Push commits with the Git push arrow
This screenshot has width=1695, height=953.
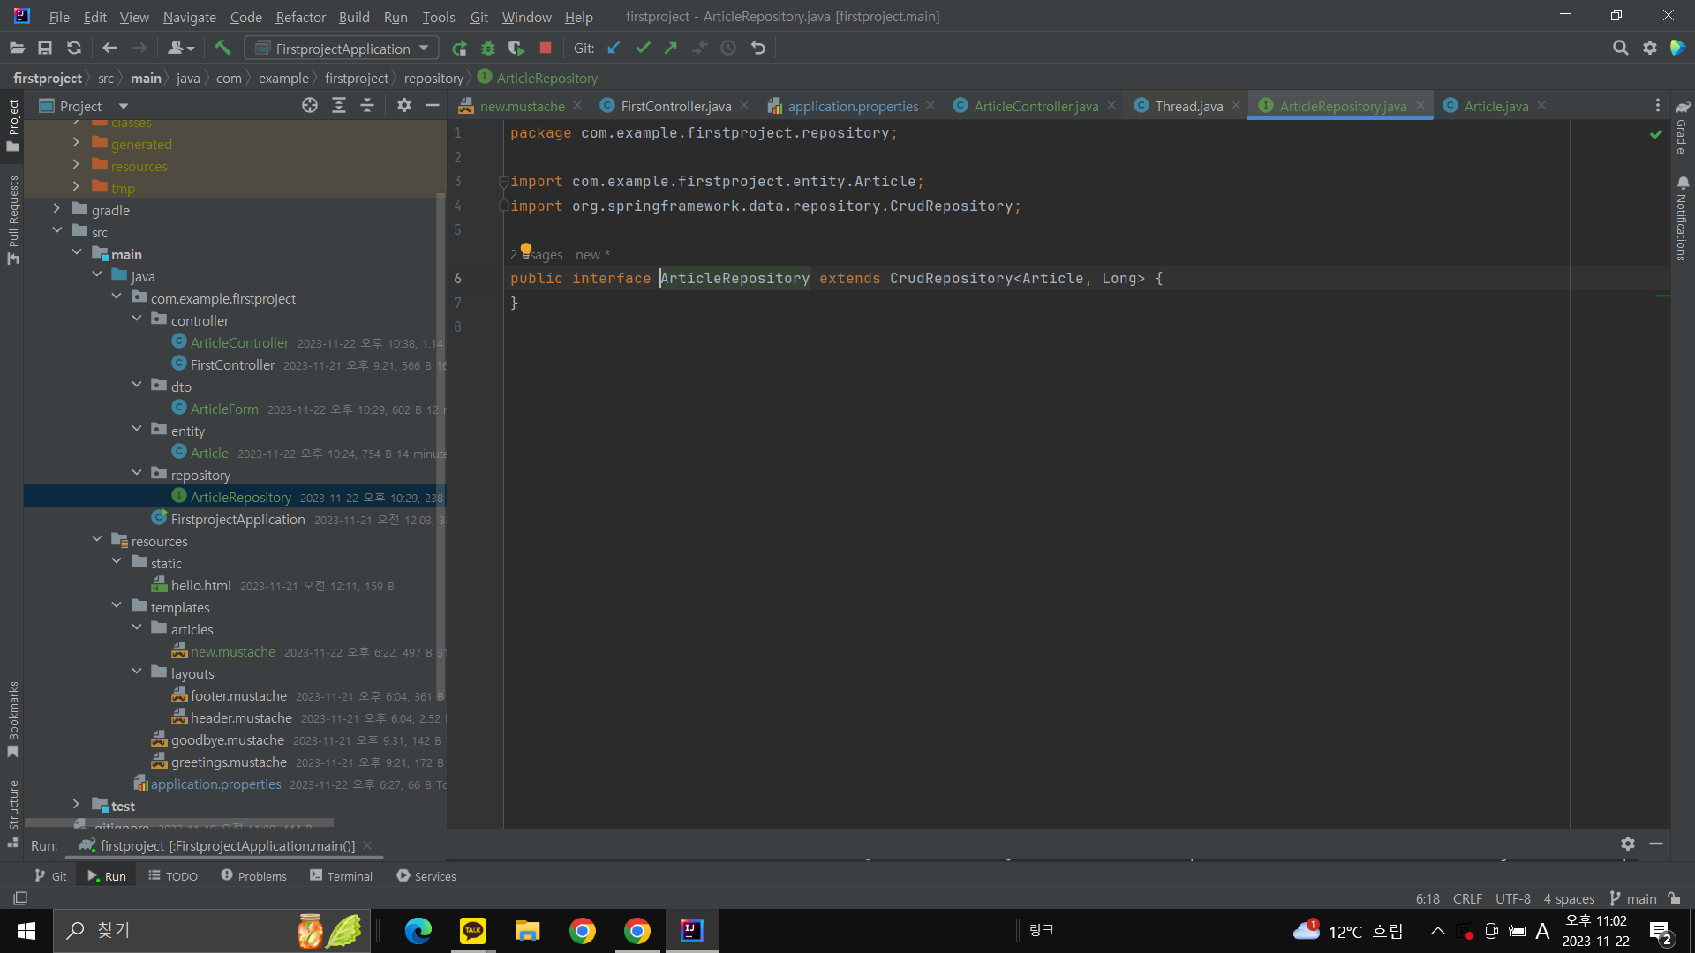(x=671, y=49)
